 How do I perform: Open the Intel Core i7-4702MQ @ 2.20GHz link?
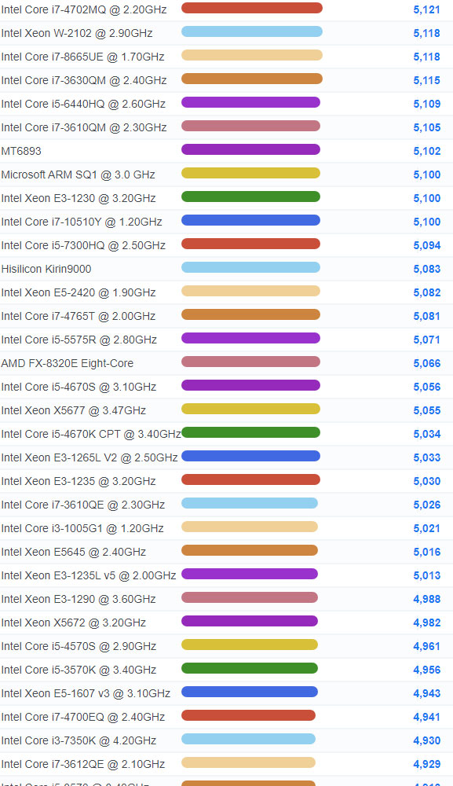84,9
